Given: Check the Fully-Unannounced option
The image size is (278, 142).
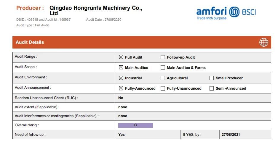Looking at the screenshot, I should tap(163, 88).
